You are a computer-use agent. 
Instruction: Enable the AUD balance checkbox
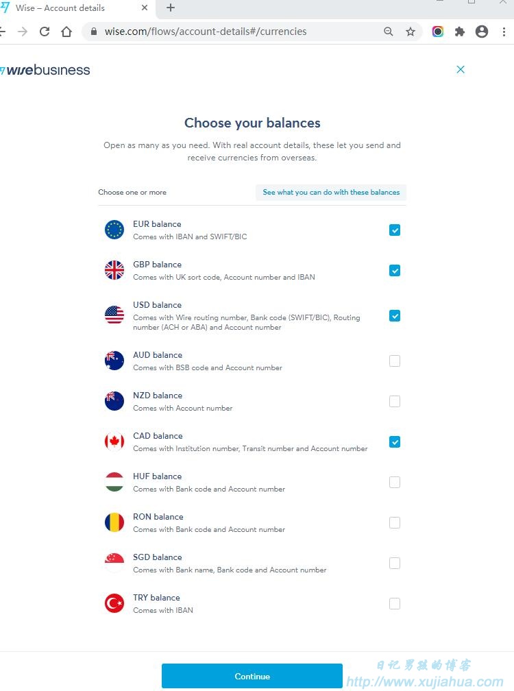[x=395, y=361]
